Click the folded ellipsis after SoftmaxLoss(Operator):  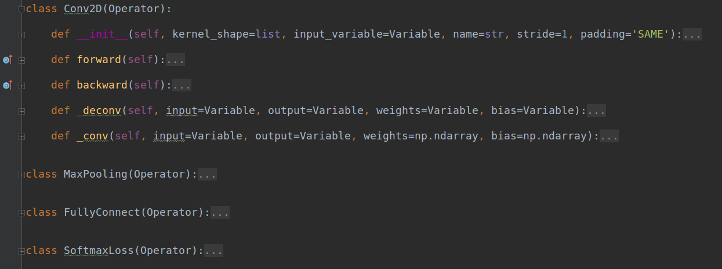pyautogui.click(x=213, y=250)
